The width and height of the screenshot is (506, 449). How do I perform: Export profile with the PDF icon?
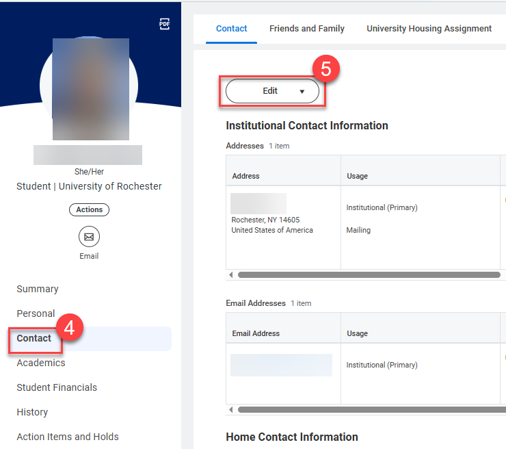coord(165,24)
